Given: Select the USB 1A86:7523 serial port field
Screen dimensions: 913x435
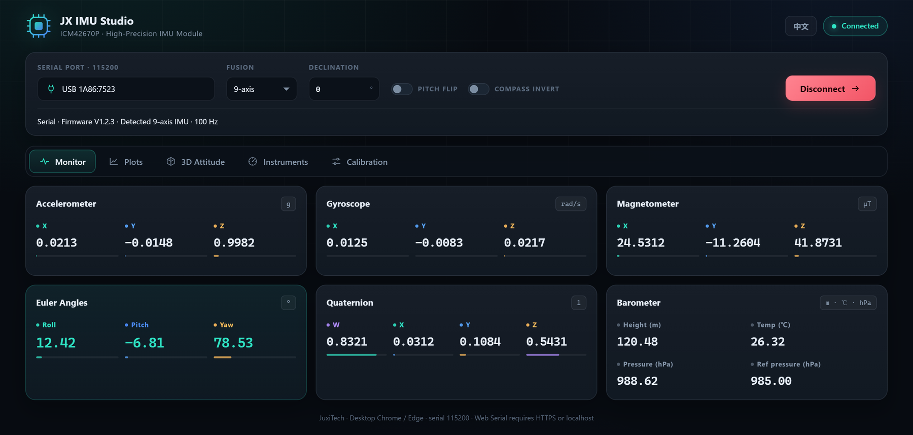Looking at the screenshot, I should click(126, 89).
